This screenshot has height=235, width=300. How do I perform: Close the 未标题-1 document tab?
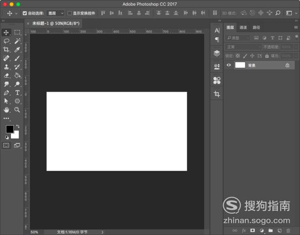pyautogui.click(x=28, y=23)
